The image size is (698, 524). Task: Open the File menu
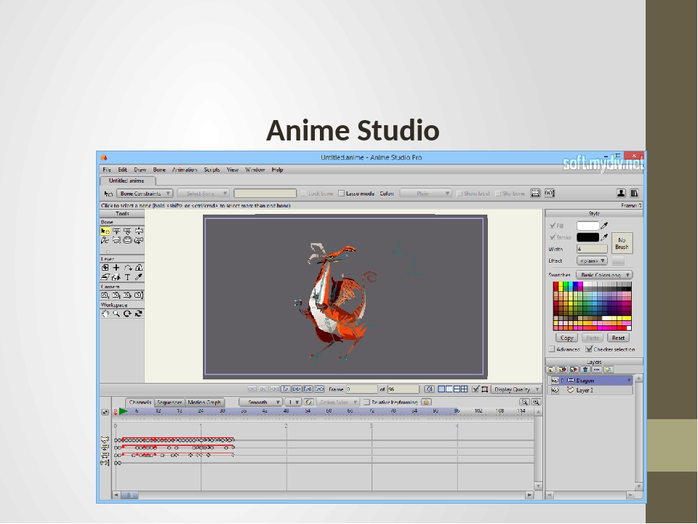[107, 170]
